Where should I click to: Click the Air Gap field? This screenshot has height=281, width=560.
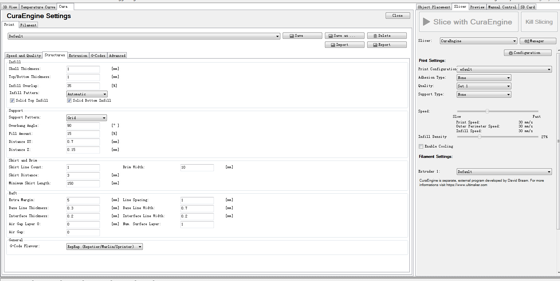(x=83, y=232)
